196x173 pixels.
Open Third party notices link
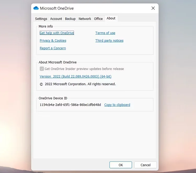pyautogui.click(x=109, y=40)
